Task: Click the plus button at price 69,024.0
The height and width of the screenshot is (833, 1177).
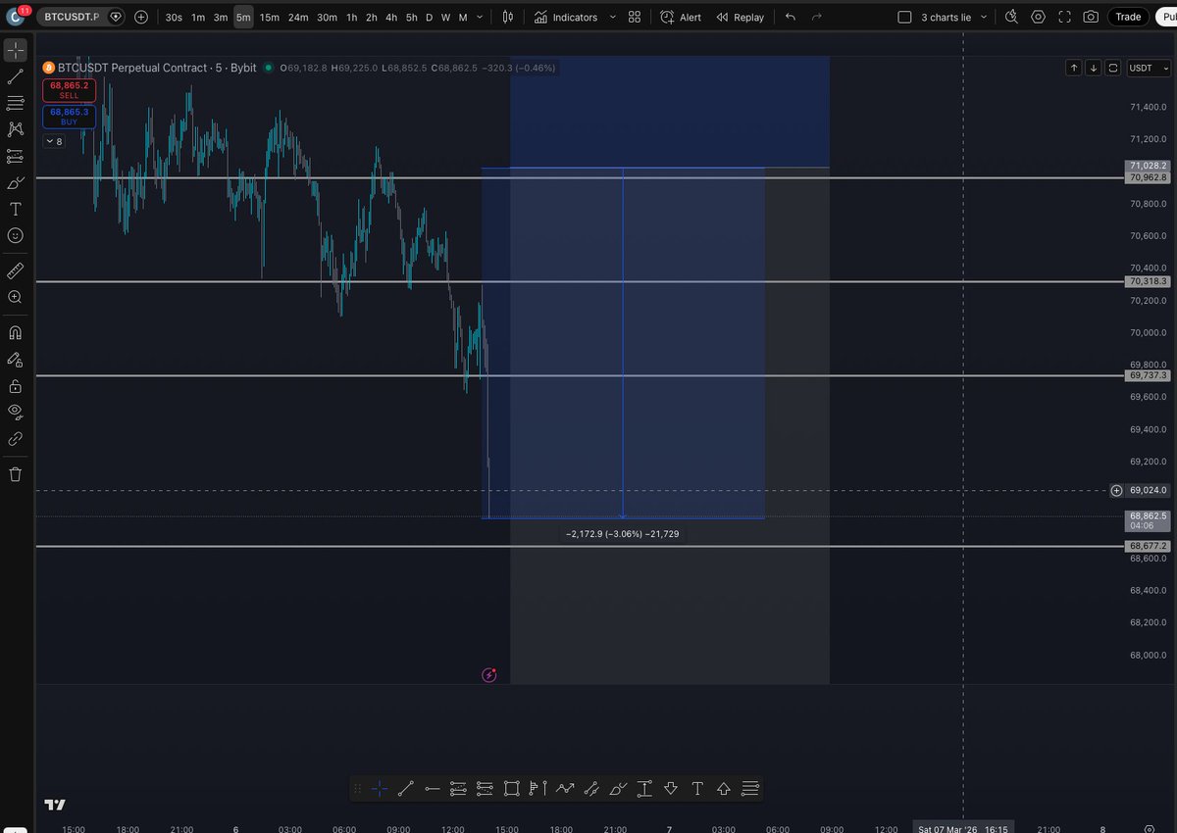Action: 1116,490
